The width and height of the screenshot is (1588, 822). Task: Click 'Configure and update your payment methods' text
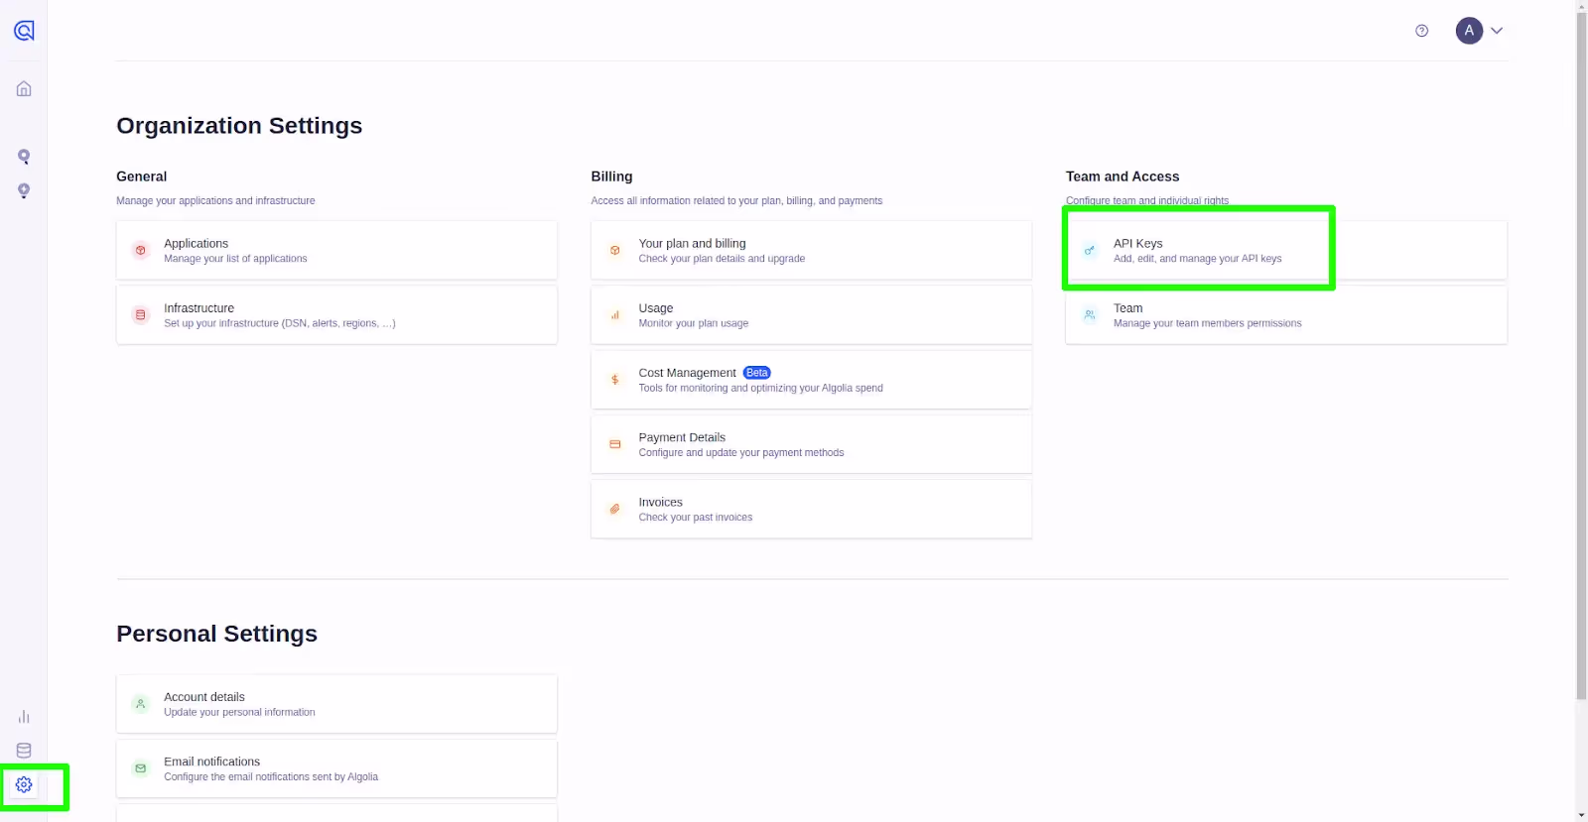click(x=741, y=453)
